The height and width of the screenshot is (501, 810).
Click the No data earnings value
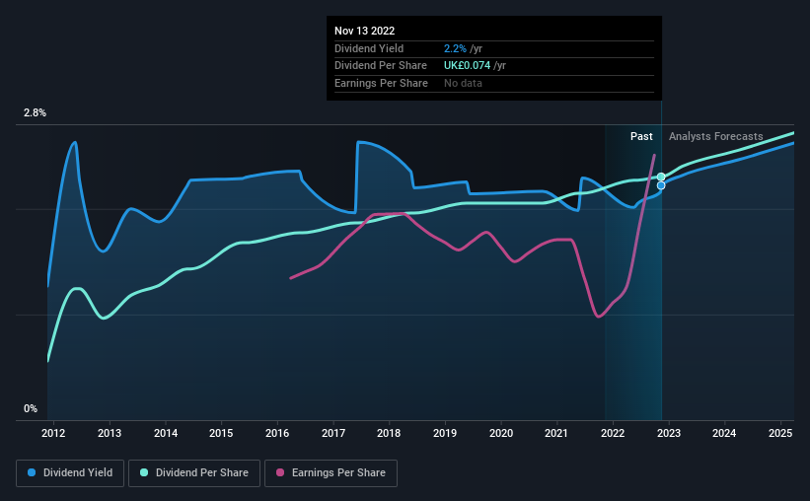click(x=463, y=83)
